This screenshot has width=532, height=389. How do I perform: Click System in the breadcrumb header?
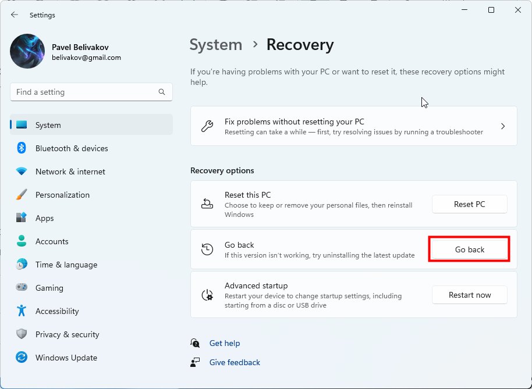(x=216, y=45)
